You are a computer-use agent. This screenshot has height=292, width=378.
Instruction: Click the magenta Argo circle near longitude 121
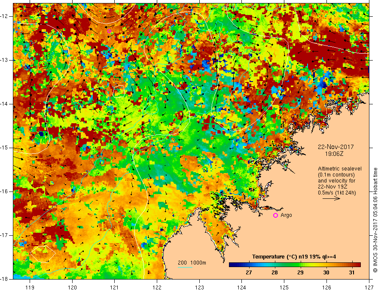[109, 31]
